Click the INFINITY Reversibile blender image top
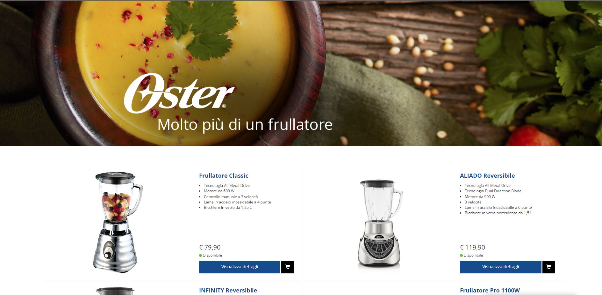 [115, 291]
